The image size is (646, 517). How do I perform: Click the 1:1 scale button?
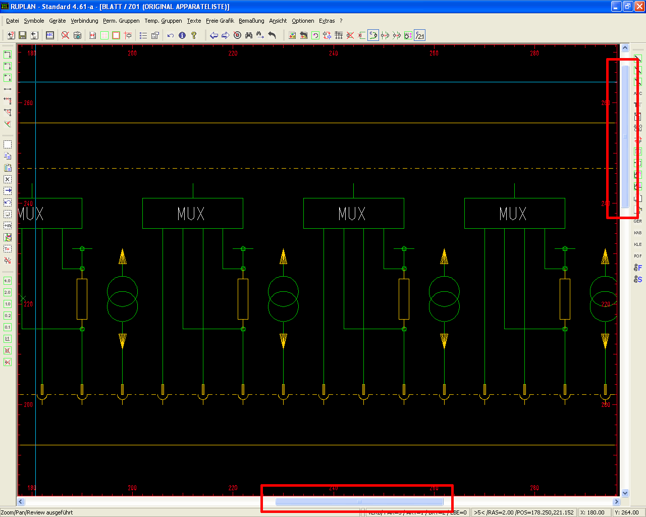click(x=8, y=339)
